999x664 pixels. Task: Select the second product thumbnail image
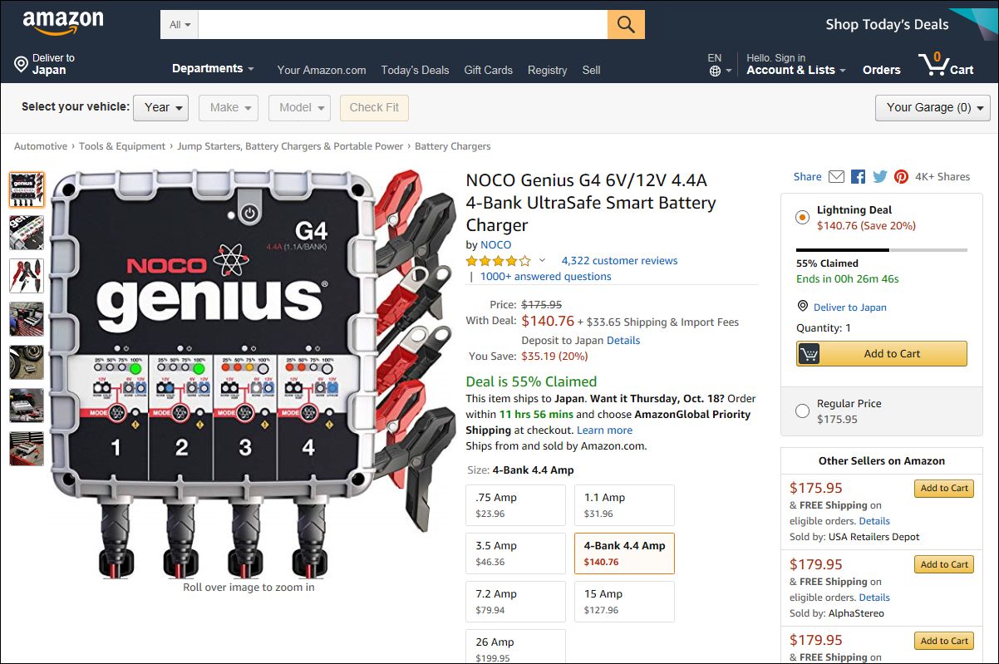27,233
